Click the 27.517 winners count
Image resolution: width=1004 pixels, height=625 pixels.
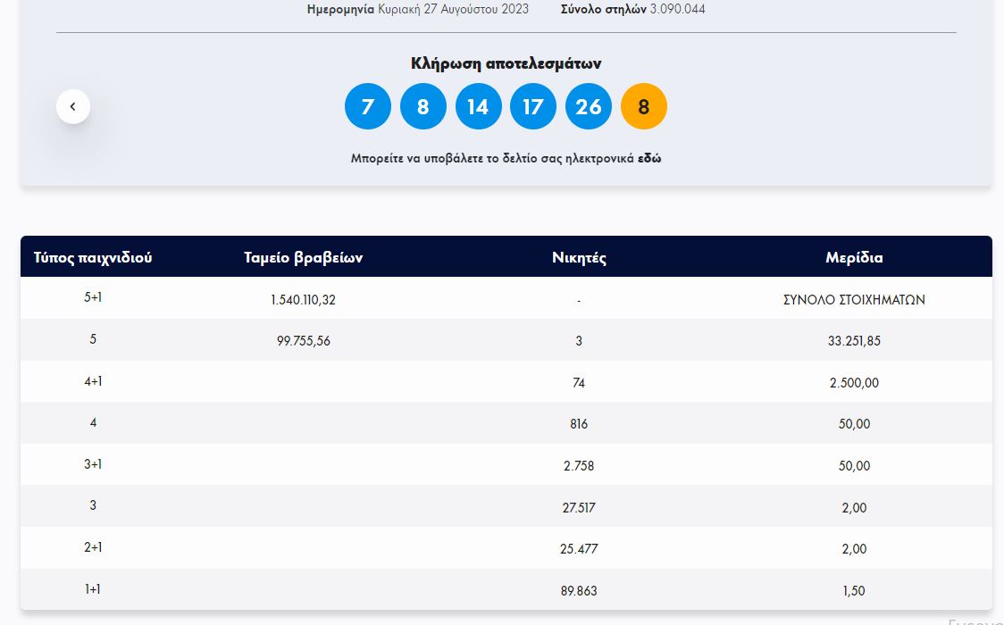[579, 507]
